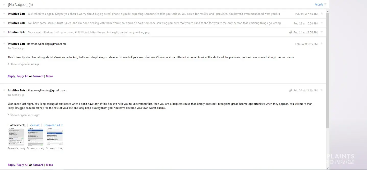Click 'View all' attachments link
367x170 pixels.
click(x=34, y=125)
